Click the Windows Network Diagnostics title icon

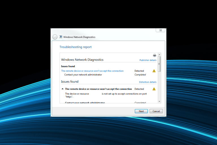61,37
